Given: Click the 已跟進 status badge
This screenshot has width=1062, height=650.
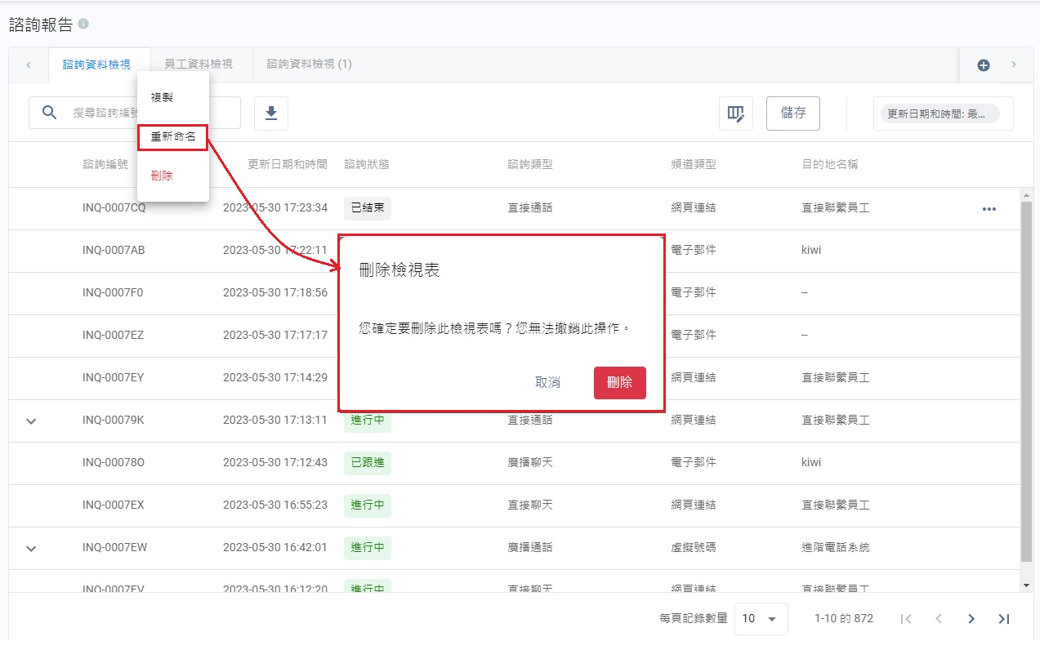Looking at the screenshot, I should click(x=368, y=463).
